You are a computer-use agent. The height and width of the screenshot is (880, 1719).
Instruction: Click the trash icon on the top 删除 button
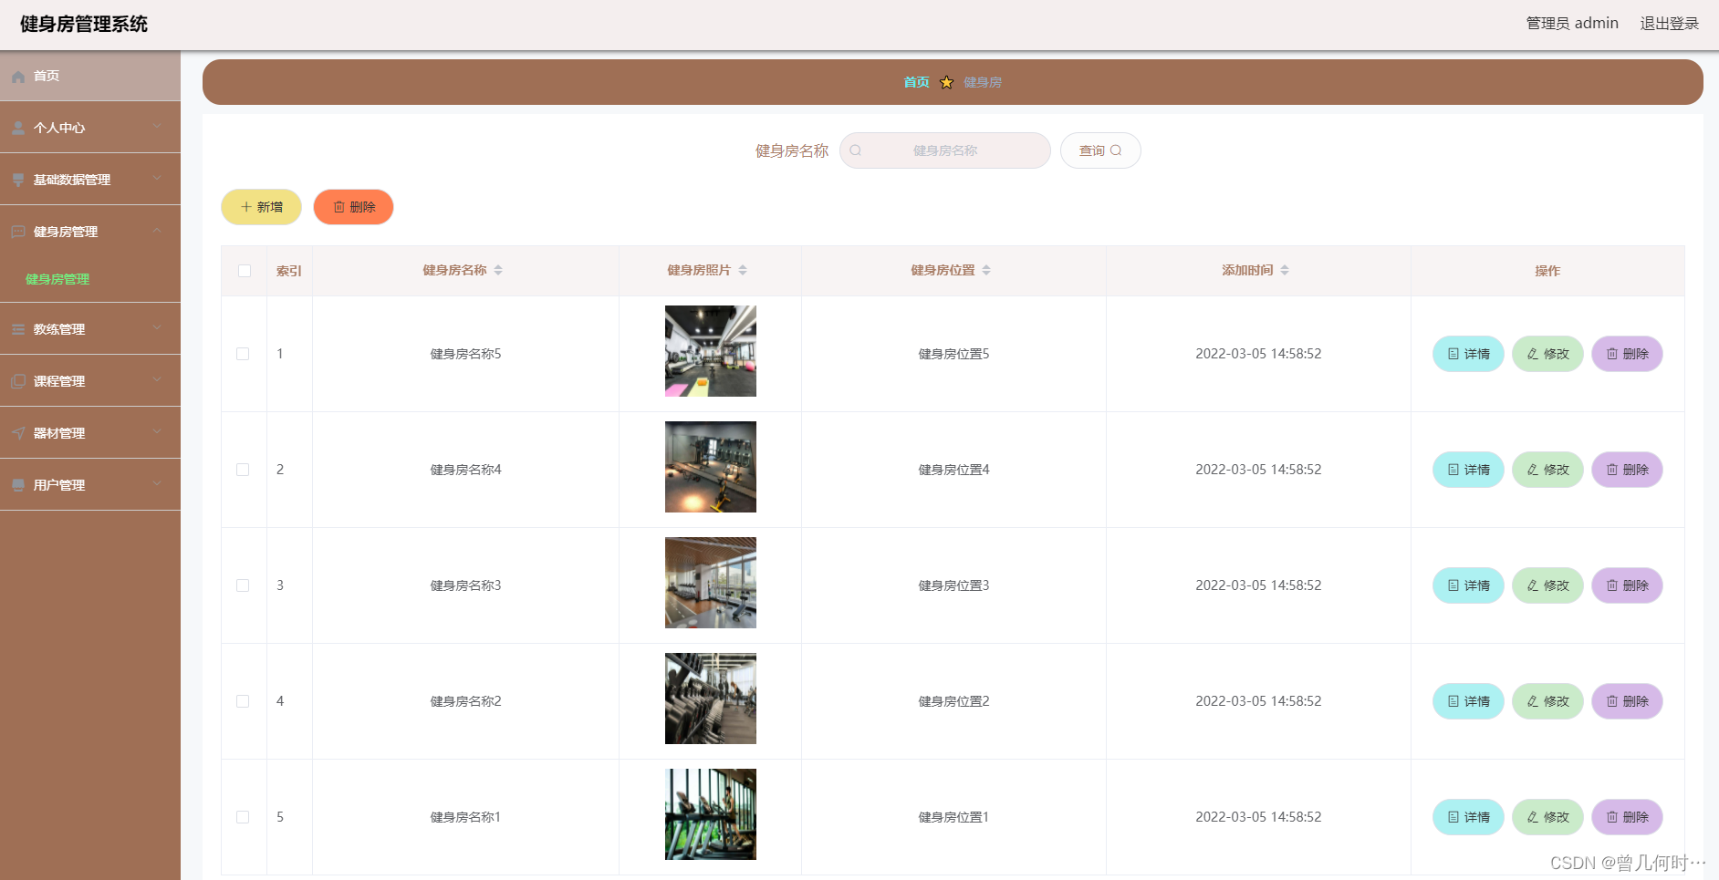tap(339, 207)
